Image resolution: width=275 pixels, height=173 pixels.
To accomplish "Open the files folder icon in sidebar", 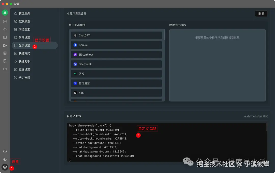I will (5, 69).
